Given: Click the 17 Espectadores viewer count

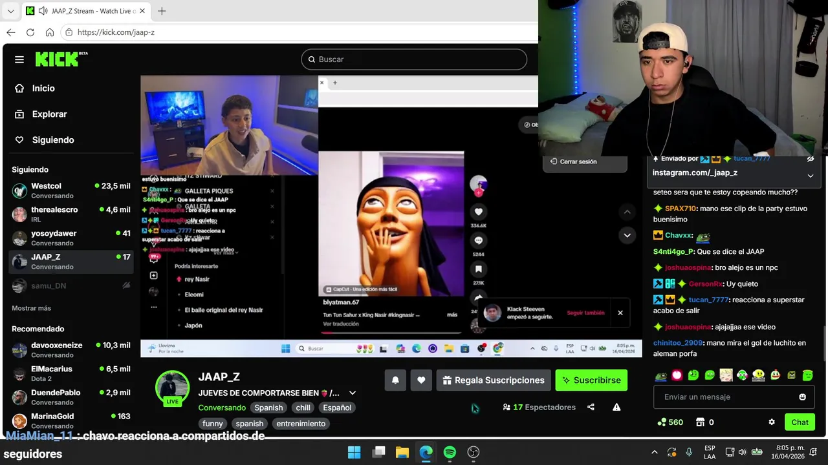Looking at the screenshot, I should click(539, 408).
